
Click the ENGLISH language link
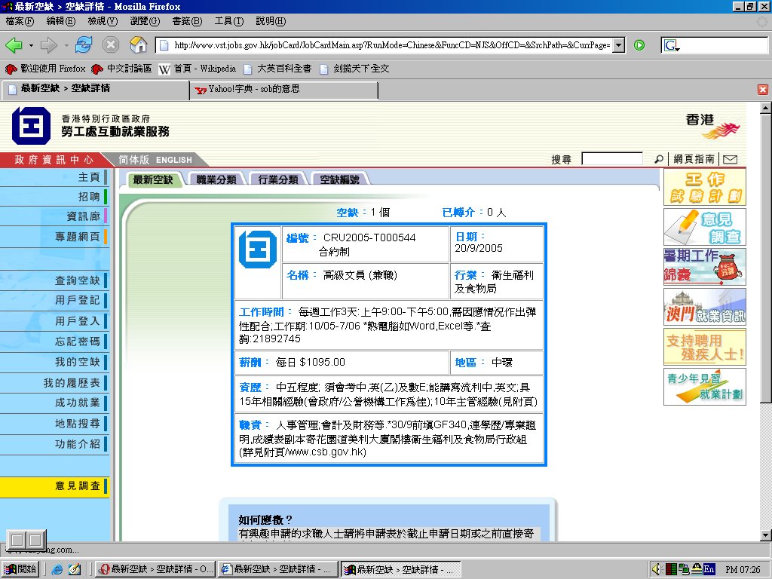coord(173,160)
